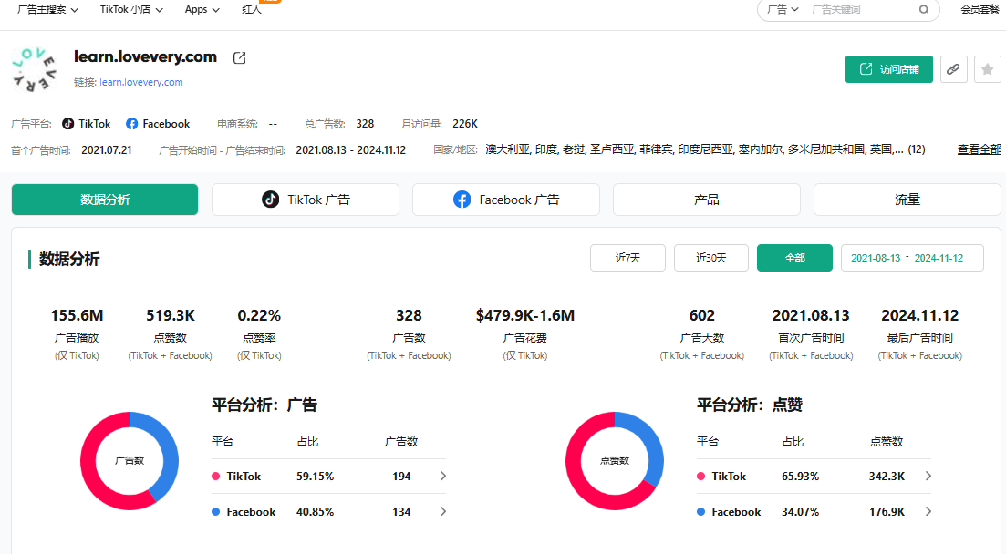Filter data by 近7天
This screenshot has width=1006, height=554.
pos(627,258)
